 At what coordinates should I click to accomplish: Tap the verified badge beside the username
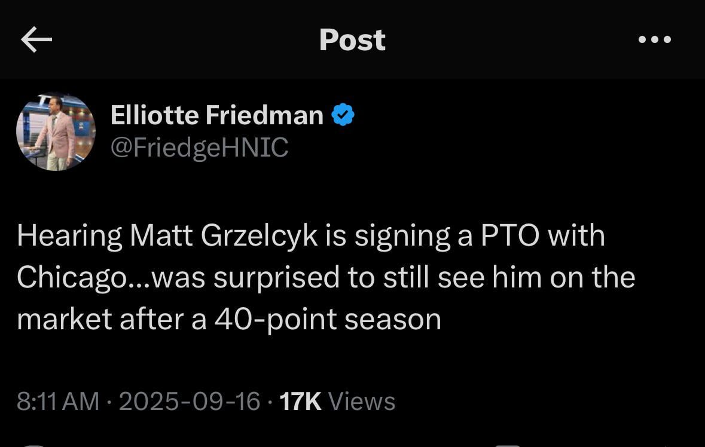[x=343, y=114]
